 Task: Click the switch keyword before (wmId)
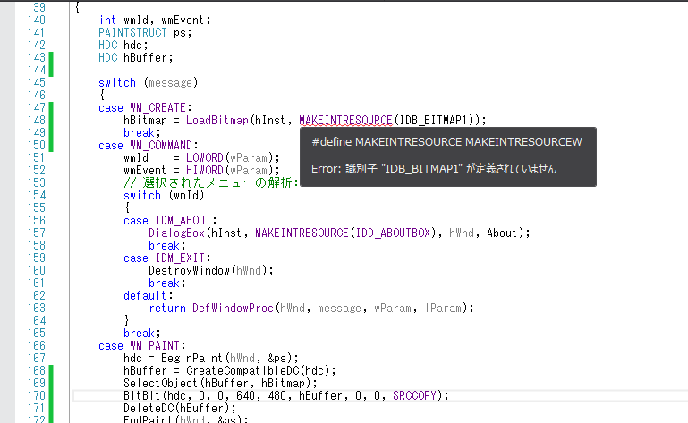[x=142, y=195]
